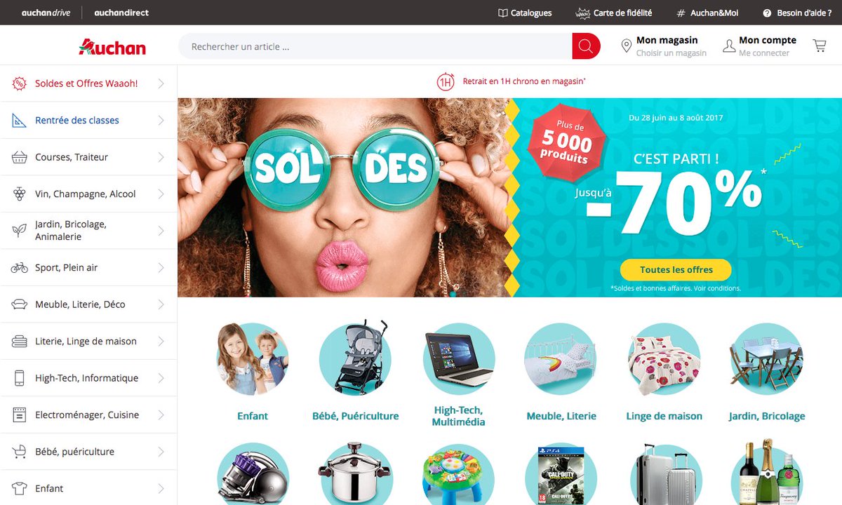Screen dimensions: 842x505
Task: Click the Toutes les offres button
Action: click(676, 270)
